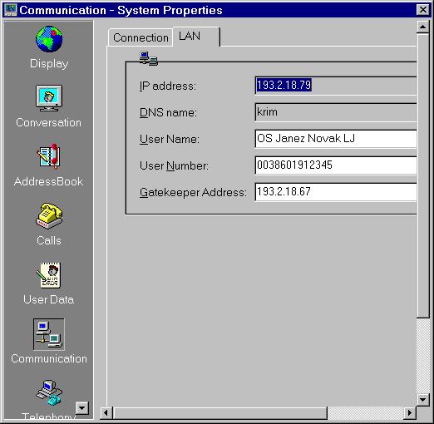Viewport: 434px width, 424px height.
Task: Click the small network icon above LAN group
Action: coord(149,58)
